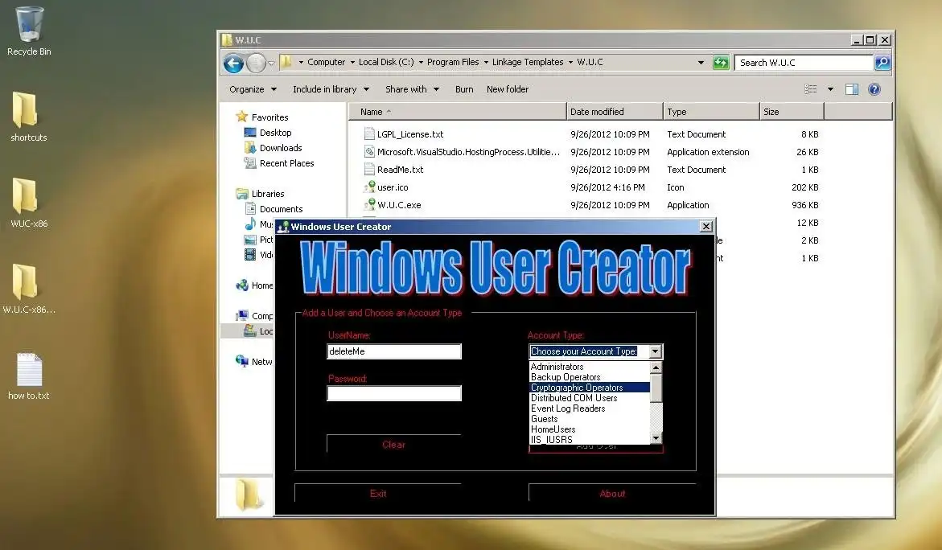Click the UserName field containing deleteMe
The width and height of the screenshot is (942, 550).
click(x=394, y=351)
